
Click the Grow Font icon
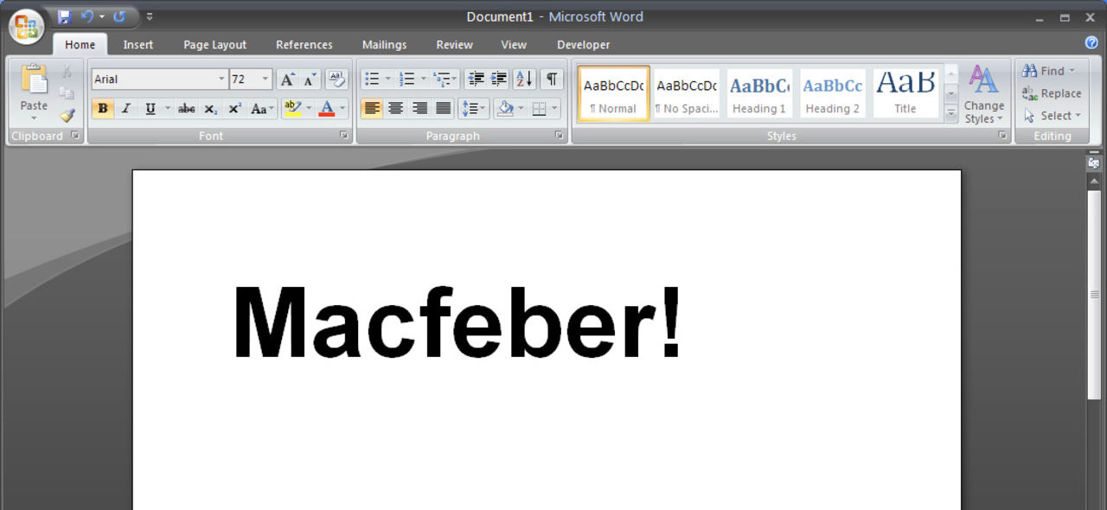coord(287,80)
